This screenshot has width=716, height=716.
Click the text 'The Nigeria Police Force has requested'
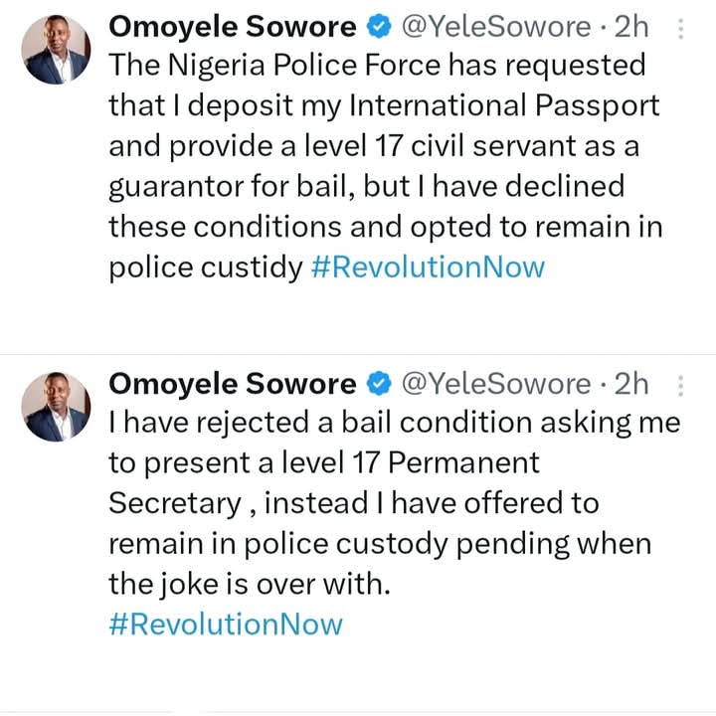pos(377,68)
